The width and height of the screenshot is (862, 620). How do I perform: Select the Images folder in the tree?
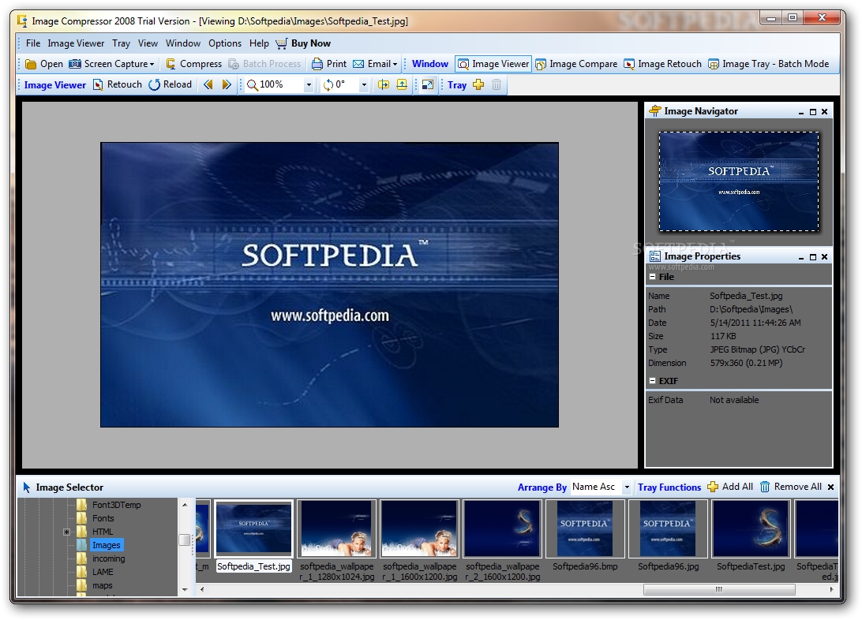tap(106, 545)
